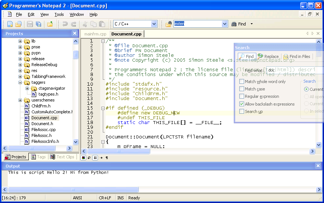Switch to the mainfrm.cpp tab
Screen dimensions: 324x203
[x=95, y=34]
